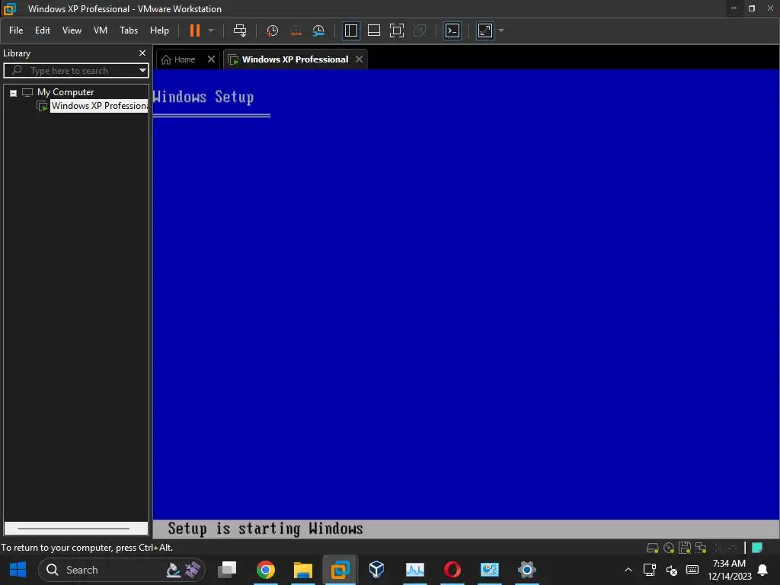Click the muted volume tray icon
780x585 pixels.
point(672,570)
